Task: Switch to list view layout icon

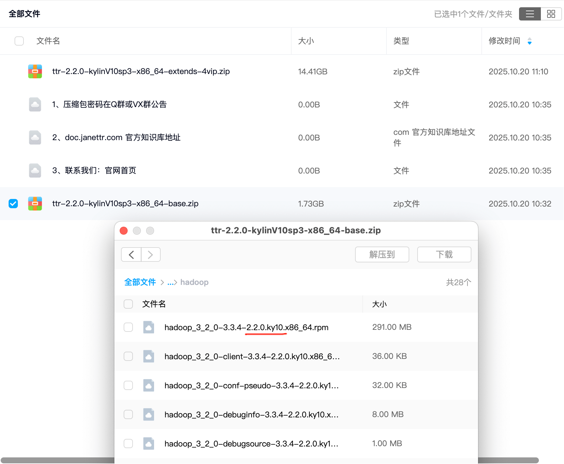Action: [530, 14]
